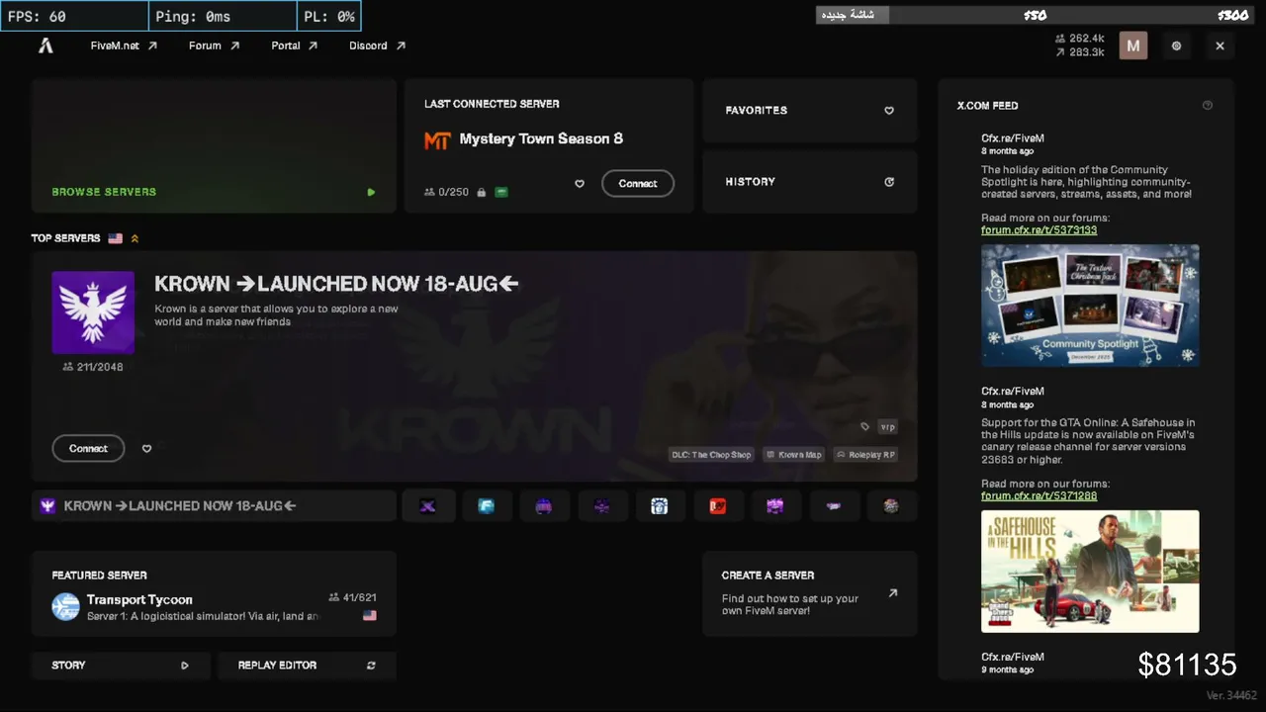Select the blue F server icon
The image size is (1266, 712).
(486, 506)
